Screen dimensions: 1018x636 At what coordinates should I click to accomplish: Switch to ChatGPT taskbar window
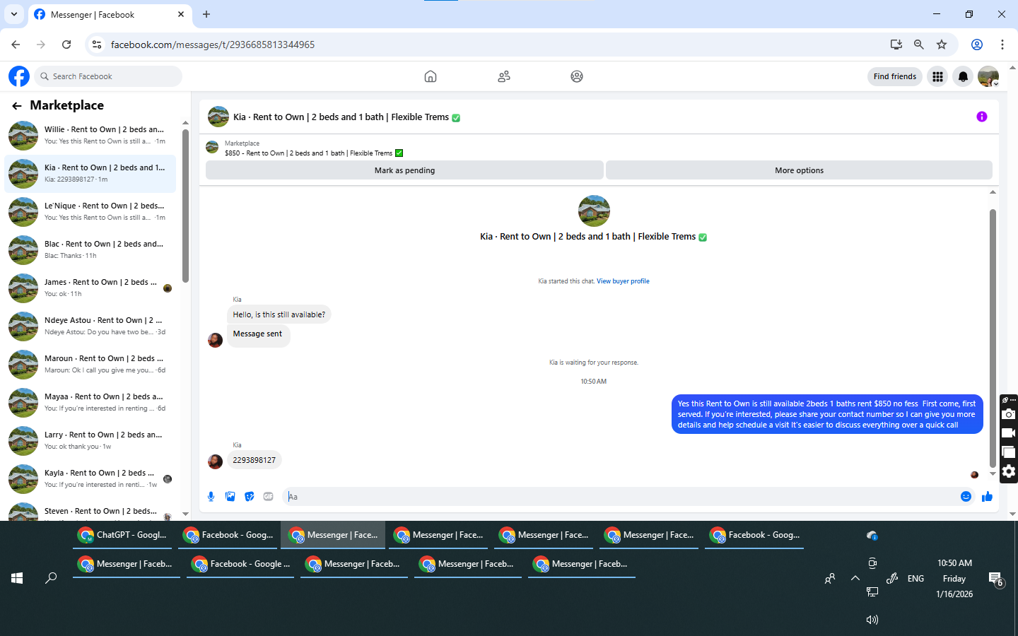[124, 536]
